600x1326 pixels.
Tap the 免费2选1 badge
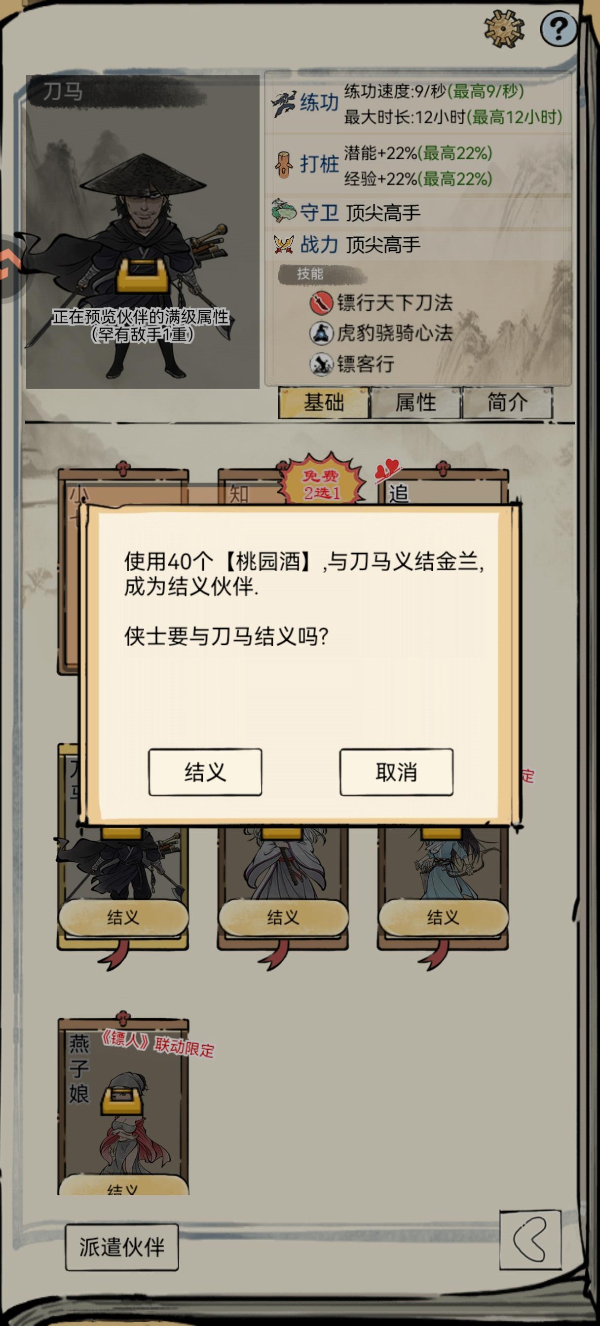click(x=321, y=480)
